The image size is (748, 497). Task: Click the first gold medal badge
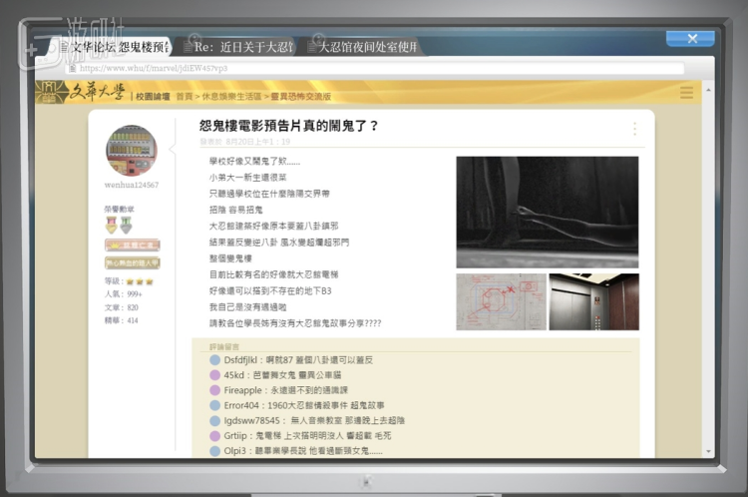click(x=111, y=226)
